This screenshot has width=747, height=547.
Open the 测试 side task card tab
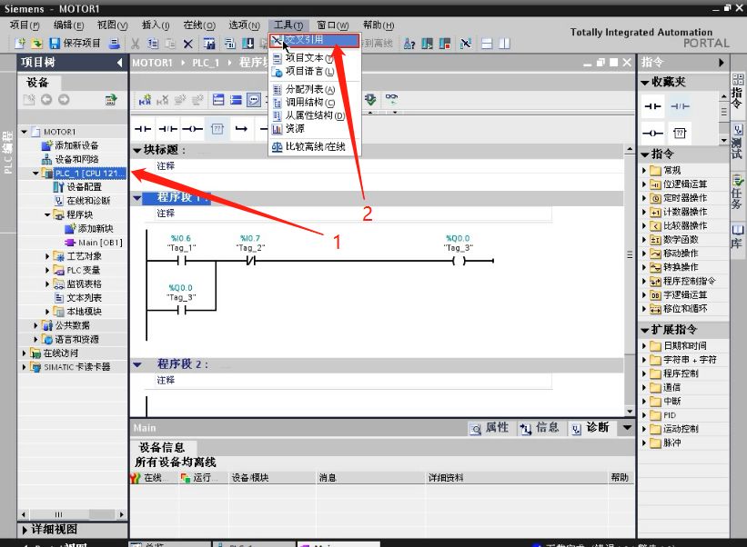738,143
